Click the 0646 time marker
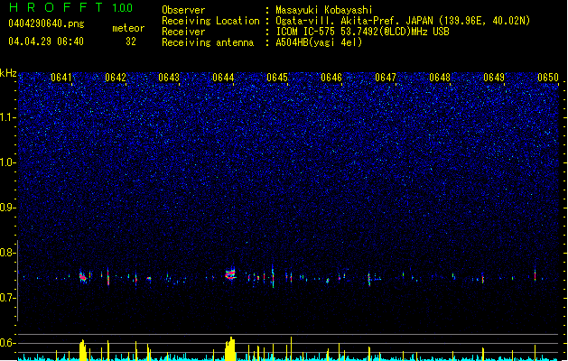This screenshot has height=361, width=568. tap(331, 78)
